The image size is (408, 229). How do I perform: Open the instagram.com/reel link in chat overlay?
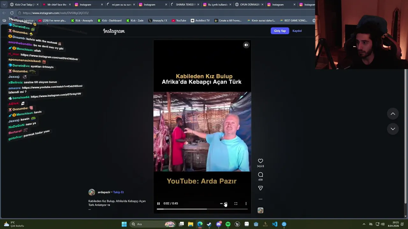49,57
